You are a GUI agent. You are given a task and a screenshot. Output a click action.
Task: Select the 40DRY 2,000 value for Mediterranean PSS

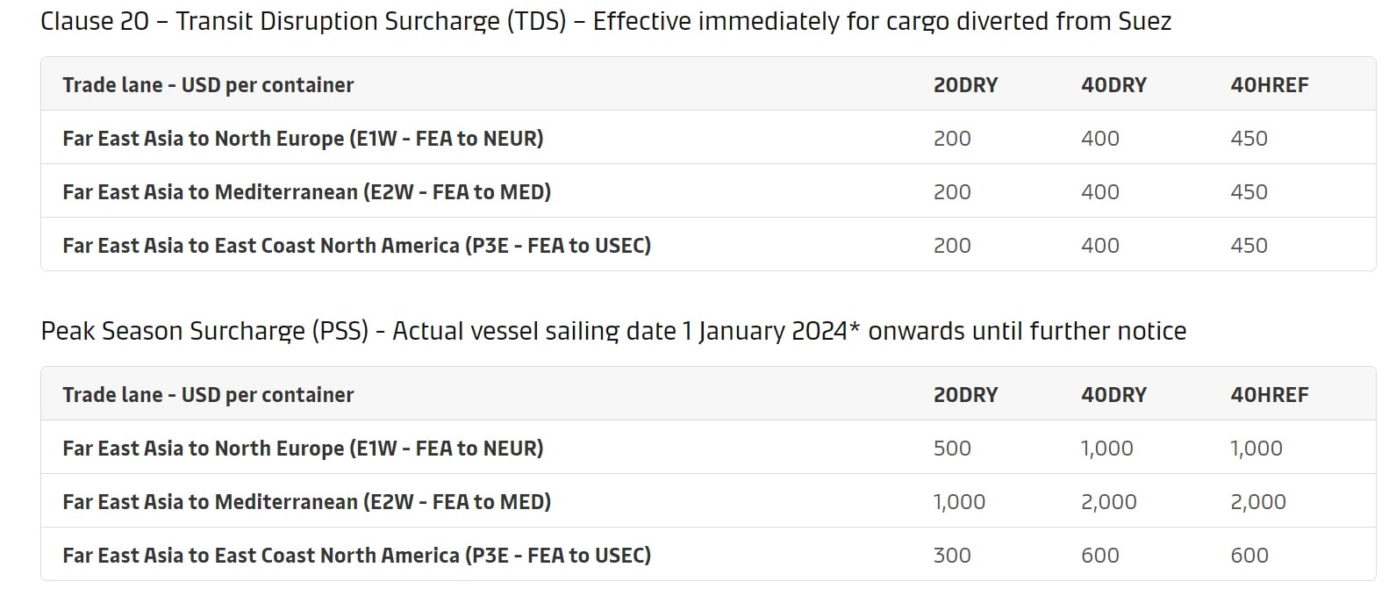coord(1108,502)
